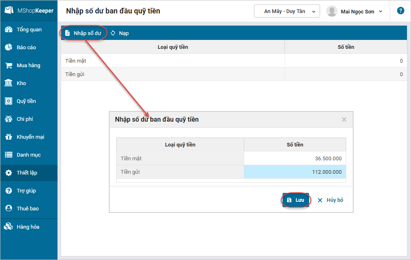411x260 pixels.
Task: Edit the Tiền gửi amount 112.000.000
Action: (x=295, y=172)
